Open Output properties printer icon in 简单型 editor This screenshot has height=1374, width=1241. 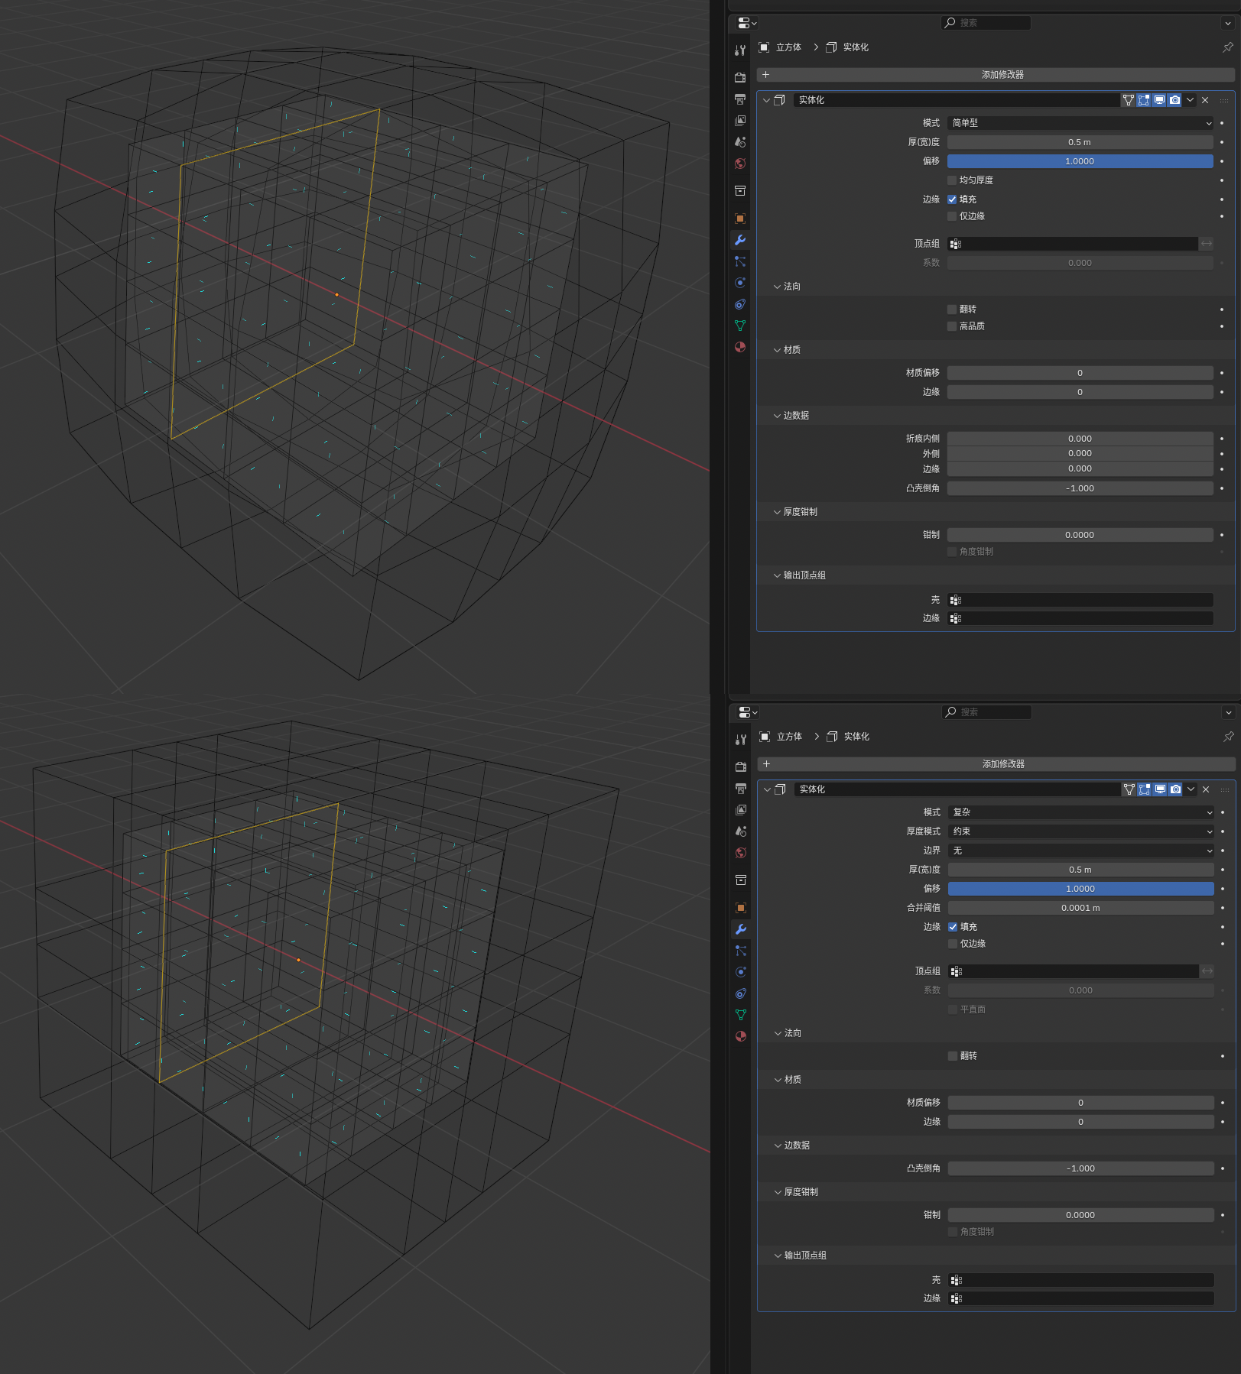740,99
